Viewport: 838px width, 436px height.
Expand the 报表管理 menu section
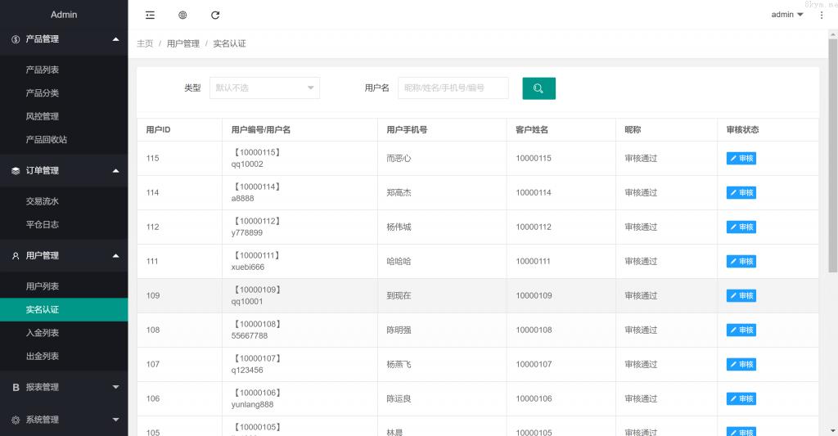[64, 387]
